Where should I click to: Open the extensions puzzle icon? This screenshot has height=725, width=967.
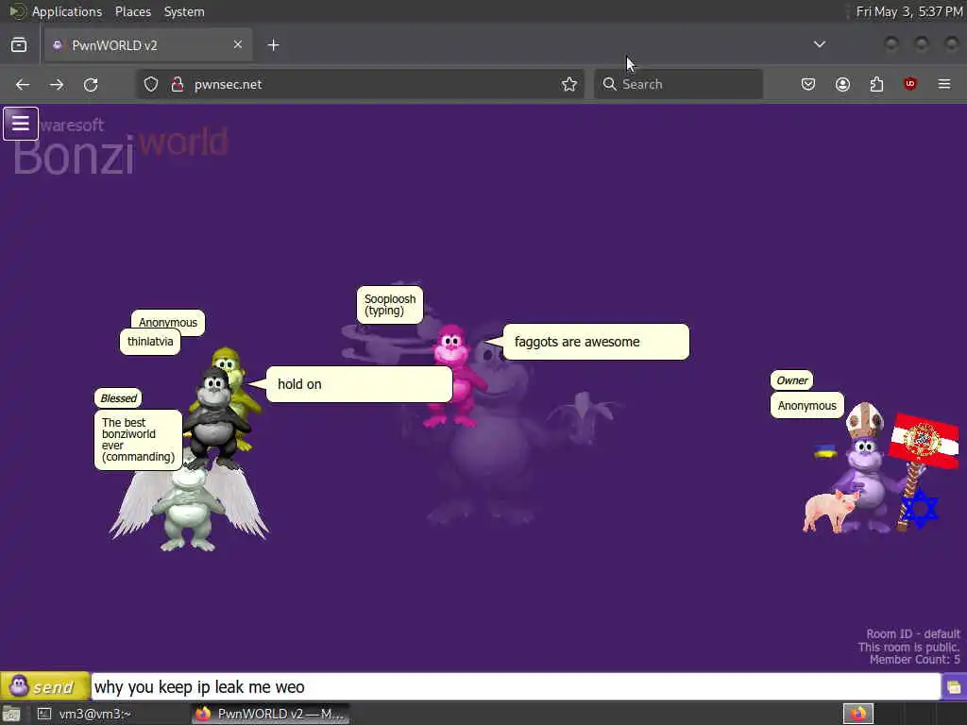click(876, 84)
